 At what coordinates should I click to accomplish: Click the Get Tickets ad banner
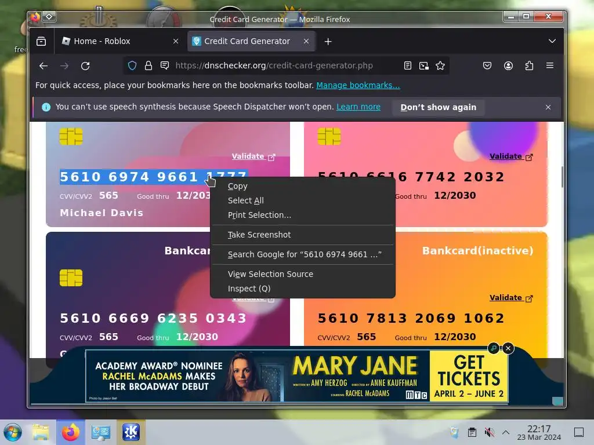tap(469, 376)
